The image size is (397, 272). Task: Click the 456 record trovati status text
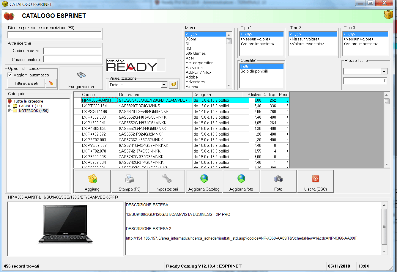pos(21,266)
